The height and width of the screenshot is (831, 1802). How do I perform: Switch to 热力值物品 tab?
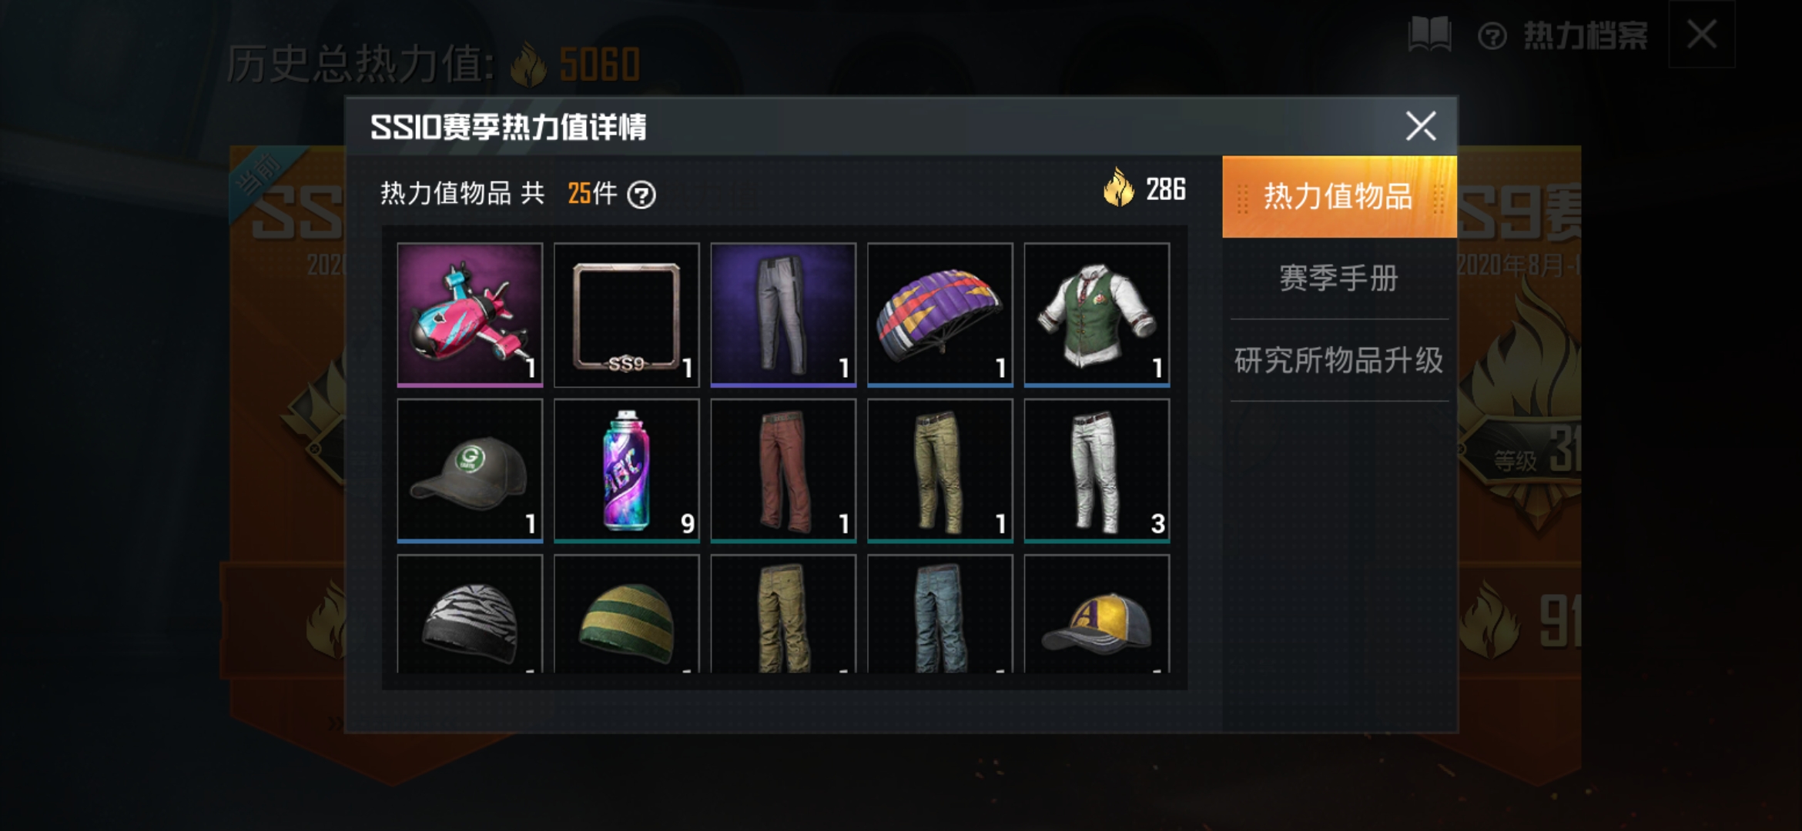[1339, 197]
